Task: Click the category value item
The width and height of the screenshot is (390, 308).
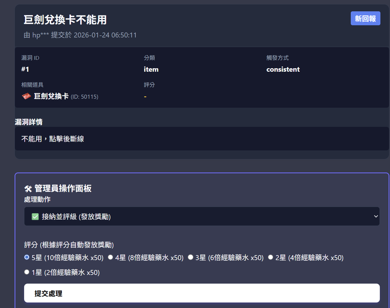Action: point(151,69)
